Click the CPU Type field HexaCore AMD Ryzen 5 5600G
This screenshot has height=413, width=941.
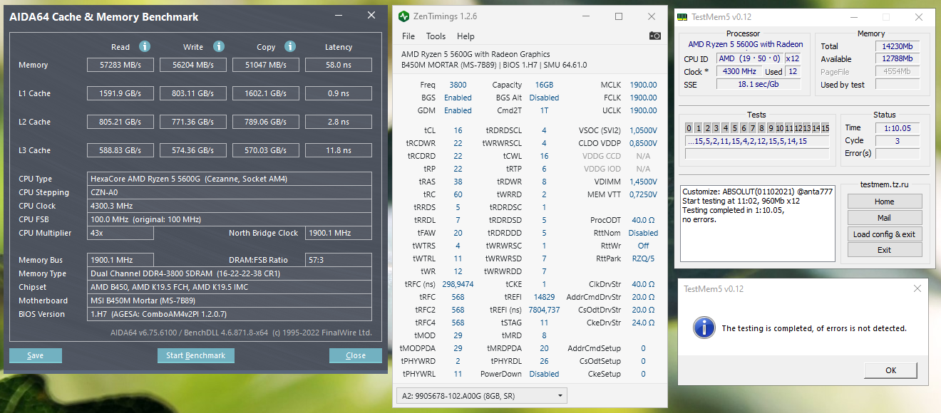pyautogui.click(x=230, y=179)
